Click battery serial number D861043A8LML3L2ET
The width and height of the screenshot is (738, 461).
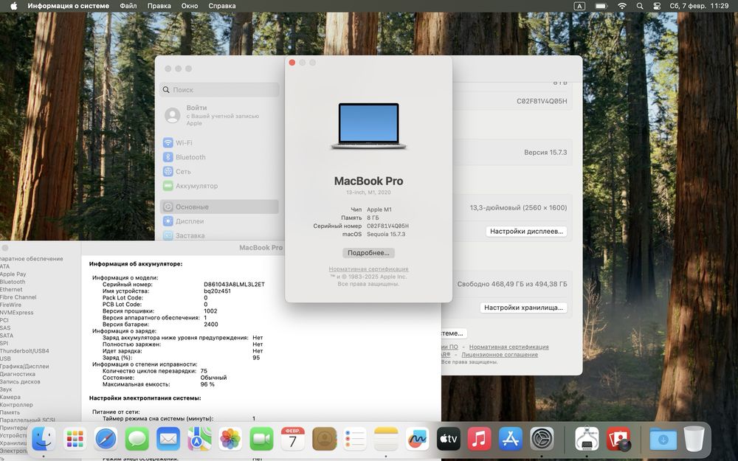click(x=234, y=285)
